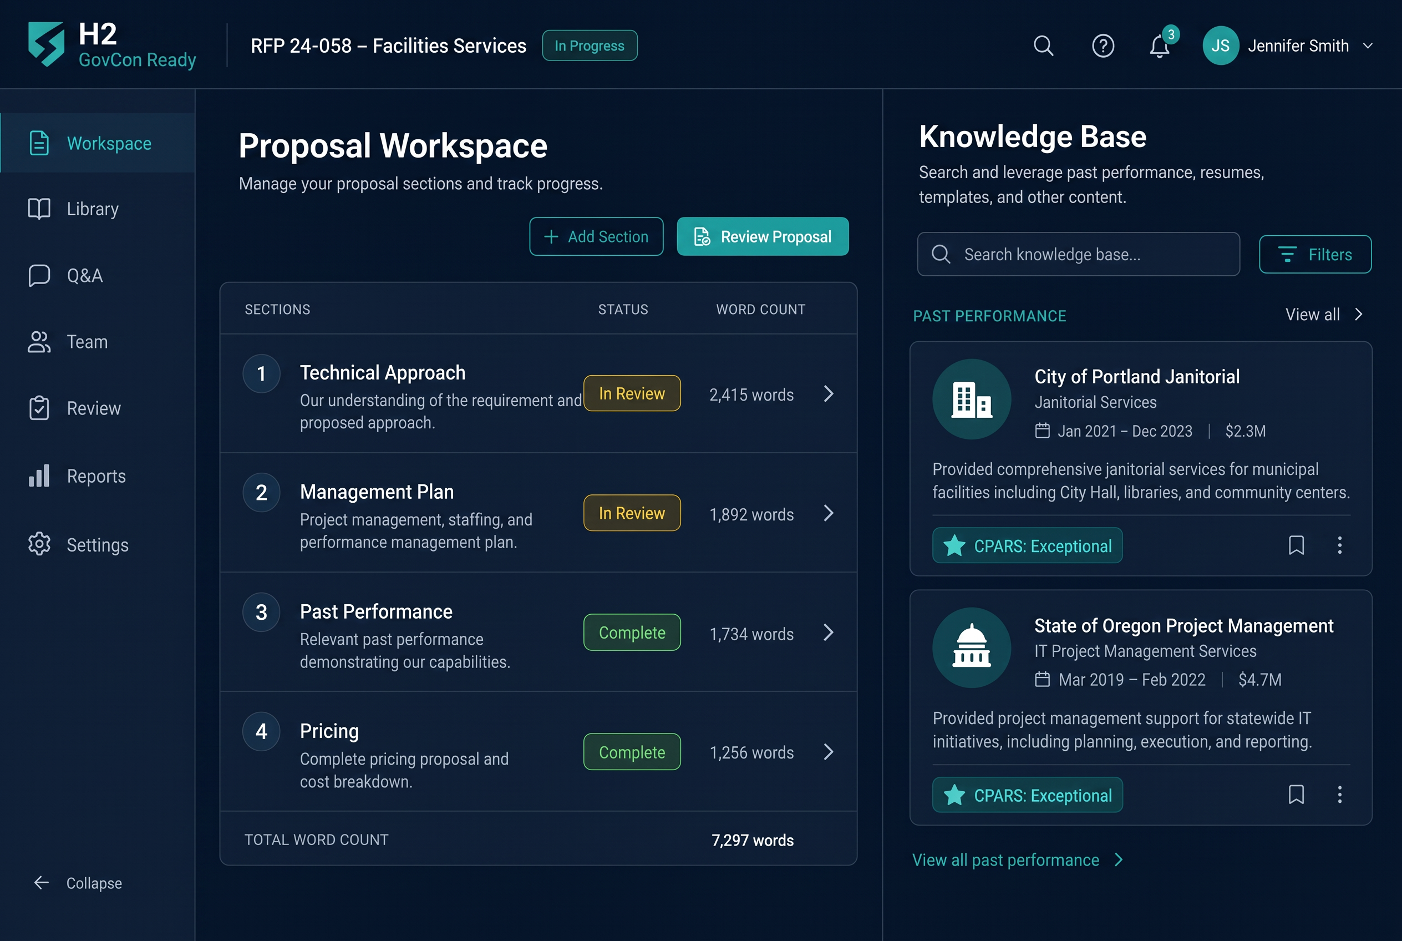The image size is (1402, 941).
Task: Click into the Search knowledge base field
Action: (1078, 255)
